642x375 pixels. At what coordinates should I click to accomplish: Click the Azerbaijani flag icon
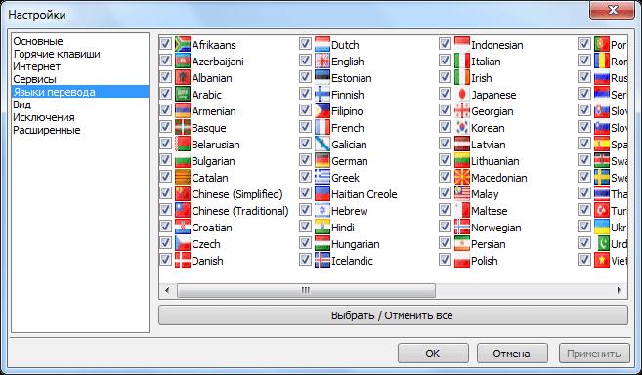(x=183, y=61)
